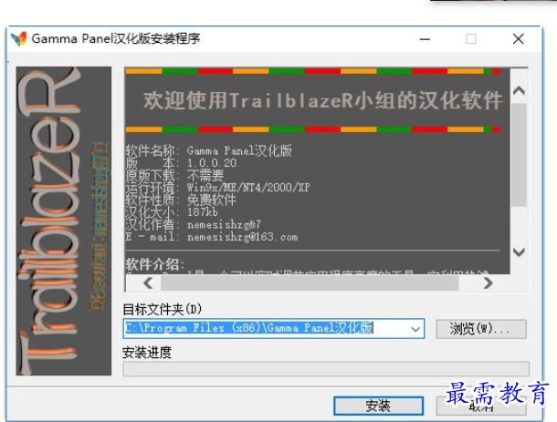Click the 软件介绍 section heading

pyautogui.click(x=155, y=264)
